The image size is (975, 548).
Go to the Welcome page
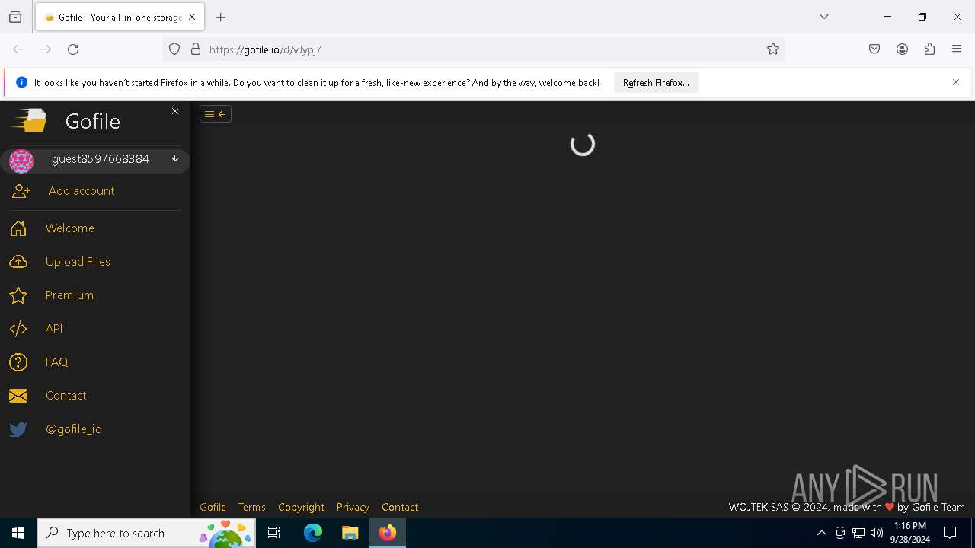click(70, 228)
